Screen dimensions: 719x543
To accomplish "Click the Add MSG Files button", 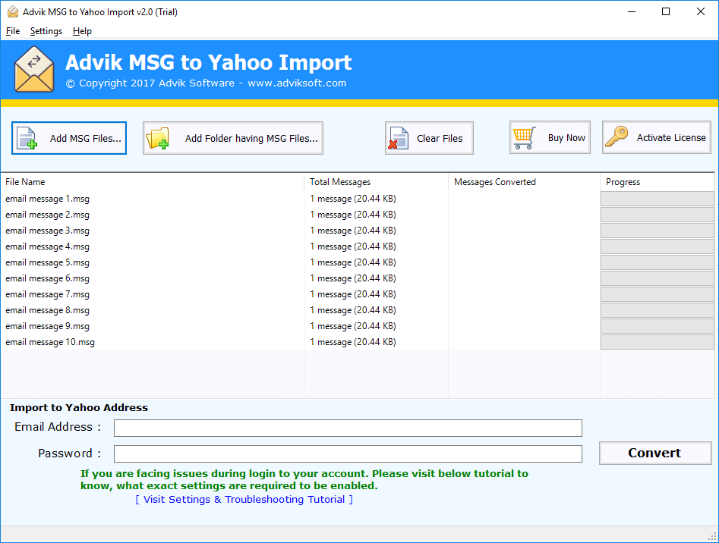I will pyautogui.click(x=69, y=138).
